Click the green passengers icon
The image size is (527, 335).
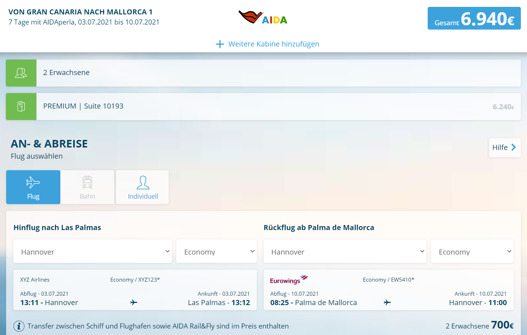(x=21, y=73)
